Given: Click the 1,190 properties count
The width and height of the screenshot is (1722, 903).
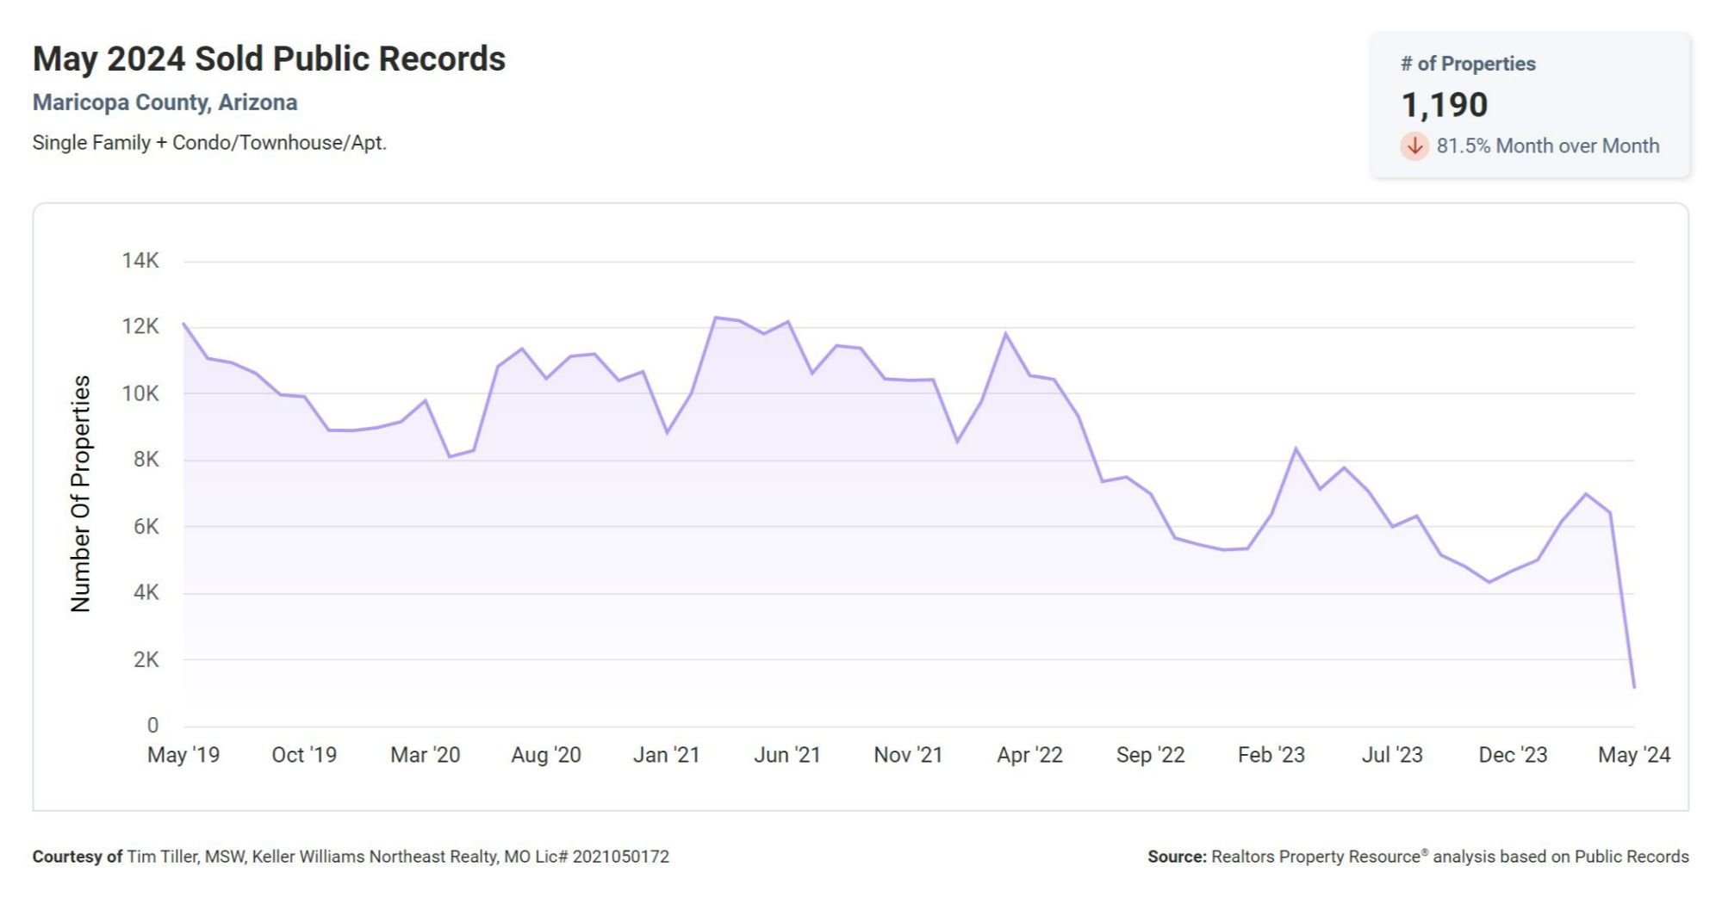Looking at the screenshot, I should pyautogui.click(x=1445, y=105).
